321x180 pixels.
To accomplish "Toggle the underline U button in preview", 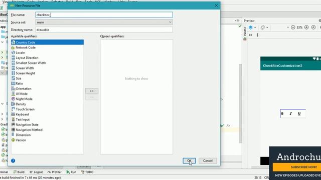I will [299, 113].
